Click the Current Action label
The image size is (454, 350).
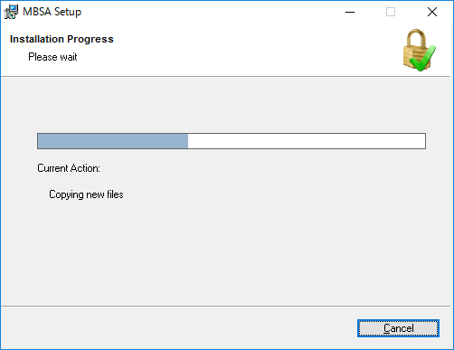click(x=69, y=168)
